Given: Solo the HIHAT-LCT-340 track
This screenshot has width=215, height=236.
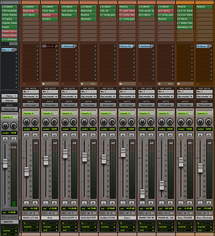Looking at the screenshot, I should coord(26,135).
